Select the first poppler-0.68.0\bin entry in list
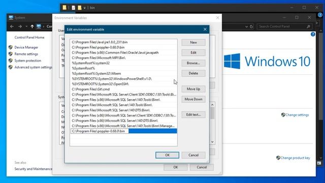This screenshot has height=183, width=325. tap(123, 47)
